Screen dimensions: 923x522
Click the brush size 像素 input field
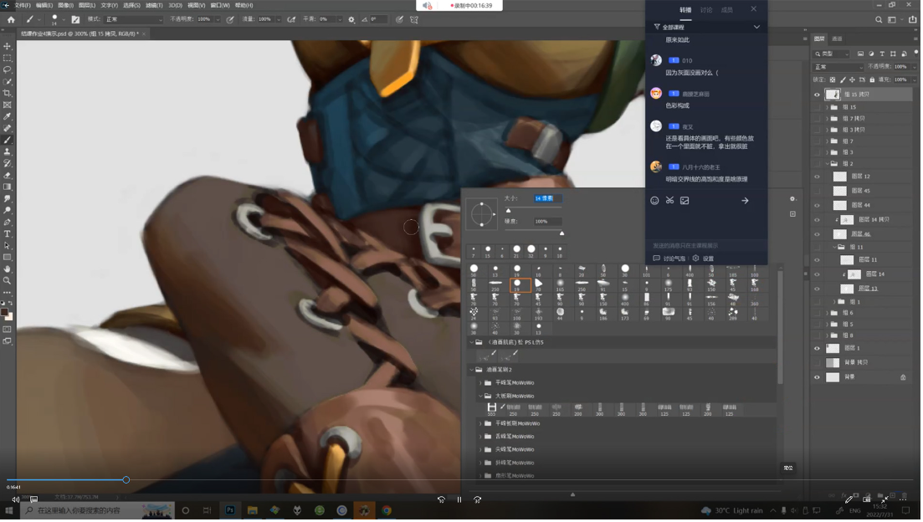[x=547, y=198]
